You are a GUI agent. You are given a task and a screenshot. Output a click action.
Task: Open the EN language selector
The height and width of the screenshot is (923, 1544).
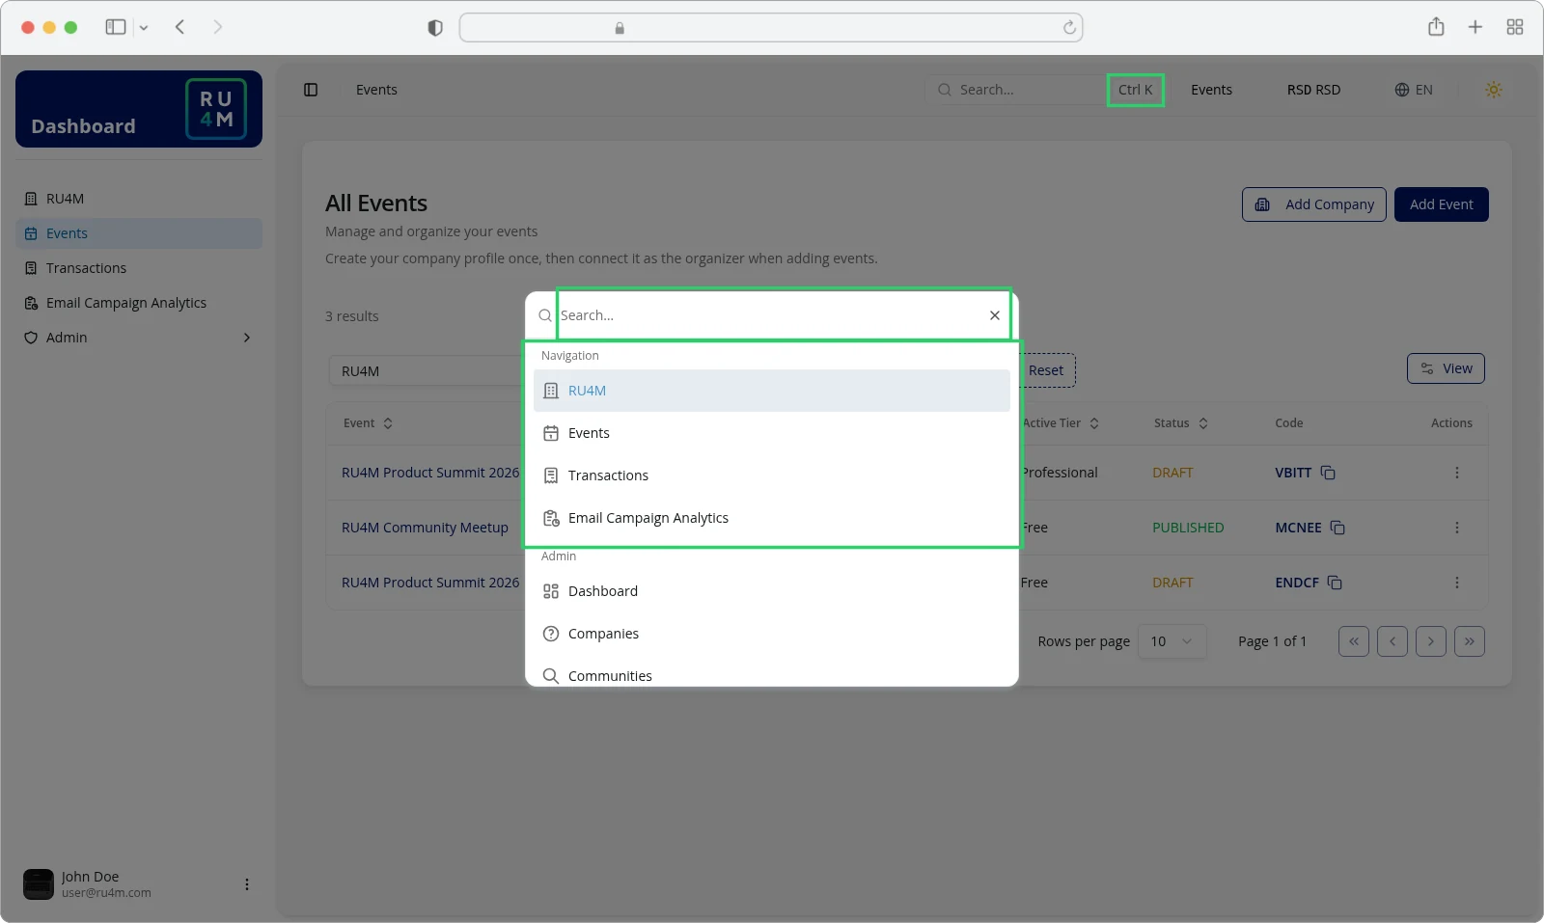[1414, 90]
